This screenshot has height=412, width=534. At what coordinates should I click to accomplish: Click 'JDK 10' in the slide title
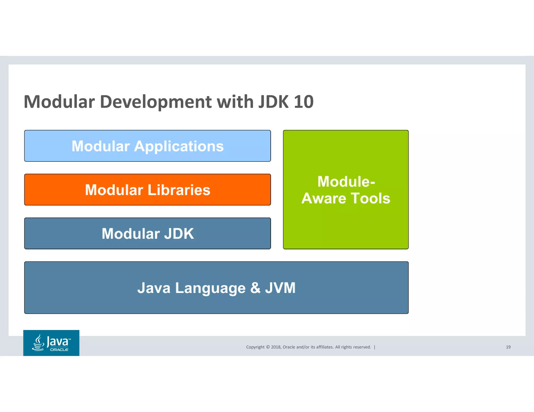coord(286,102)
